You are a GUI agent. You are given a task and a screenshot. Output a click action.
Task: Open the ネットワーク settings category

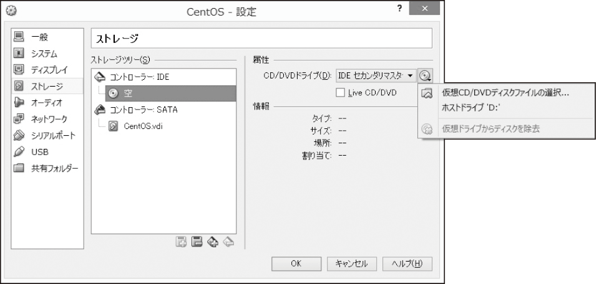pos(47,119)
